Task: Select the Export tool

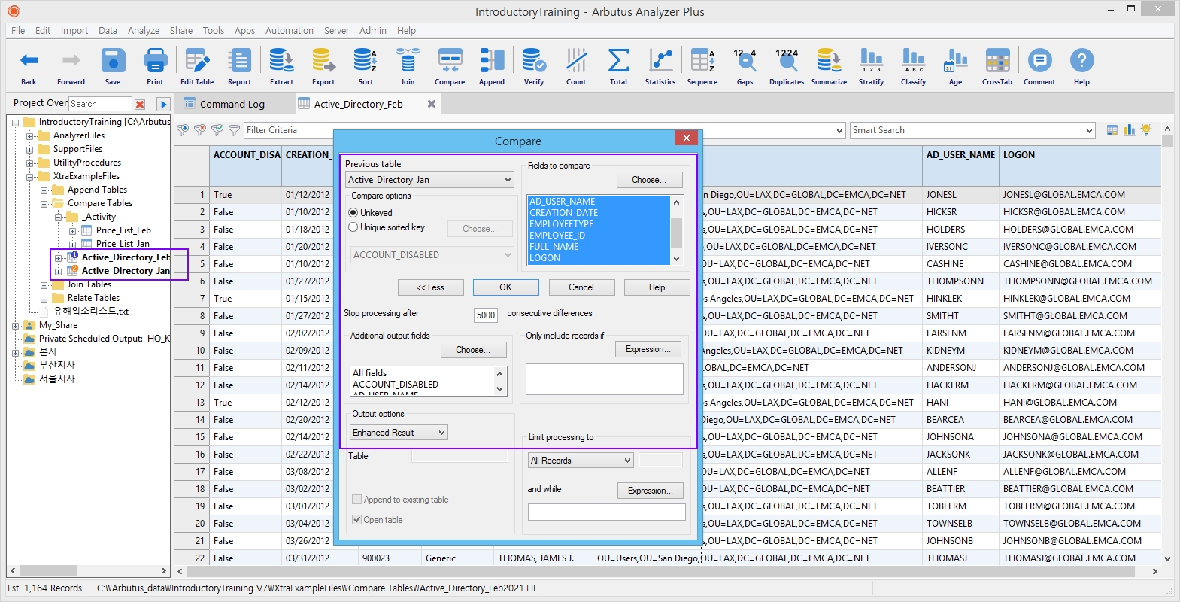Action: coord(323,67)
